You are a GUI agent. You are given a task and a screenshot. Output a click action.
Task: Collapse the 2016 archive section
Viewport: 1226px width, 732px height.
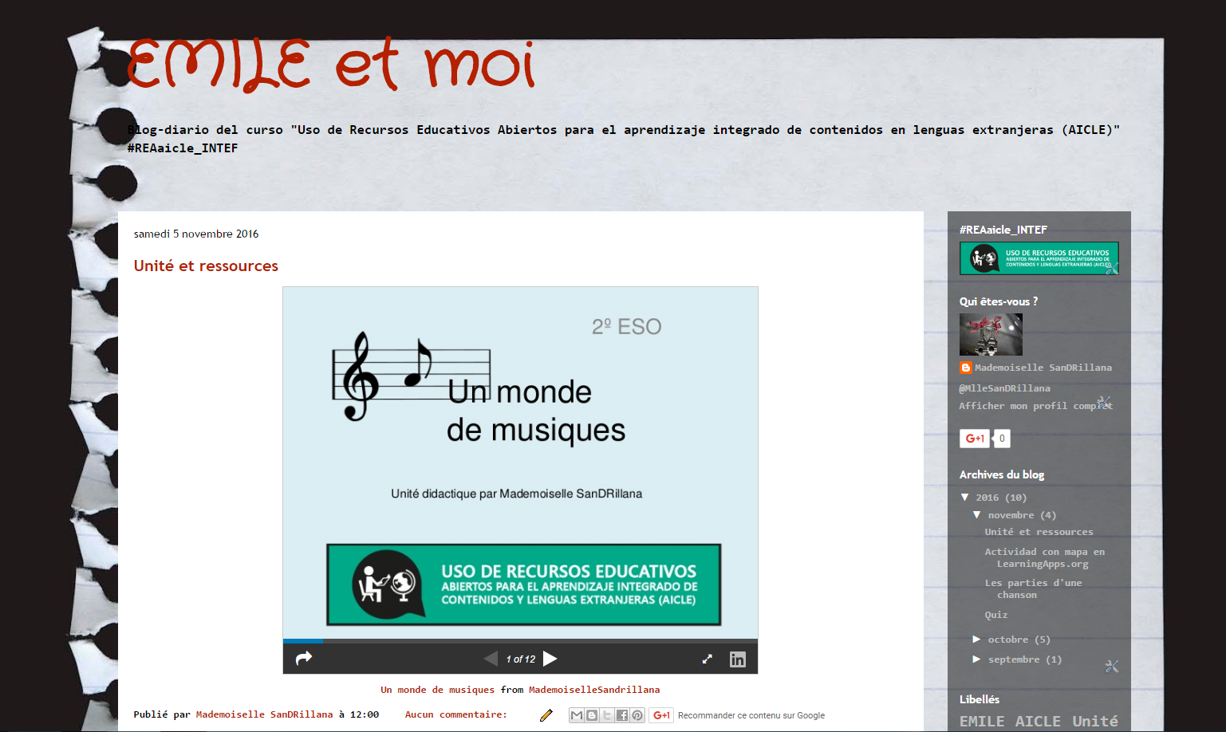coord(964,497)
